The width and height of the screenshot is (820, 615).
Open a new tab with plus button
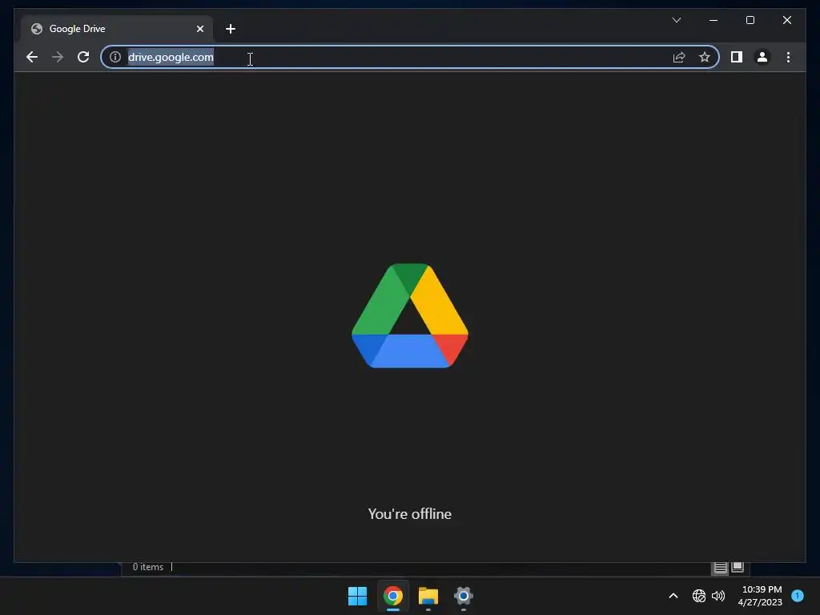230,29
